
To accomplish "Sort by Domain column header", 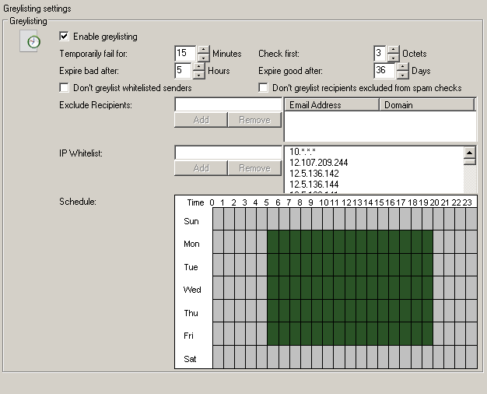I will point(426,105).
